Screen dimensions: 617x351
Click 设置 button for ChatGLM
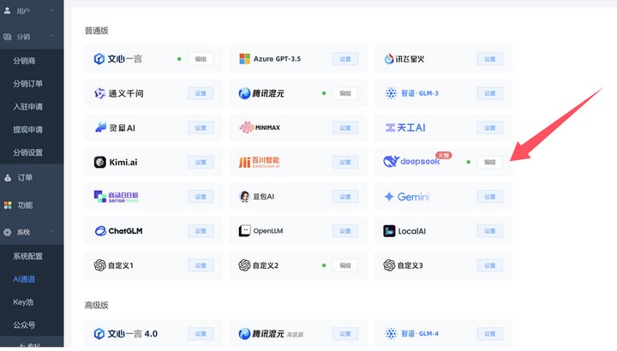[x=201, y=231]
